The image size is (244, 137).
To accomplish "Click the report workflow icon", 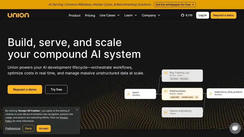I will pyautogui.click(x=129, y=94).
